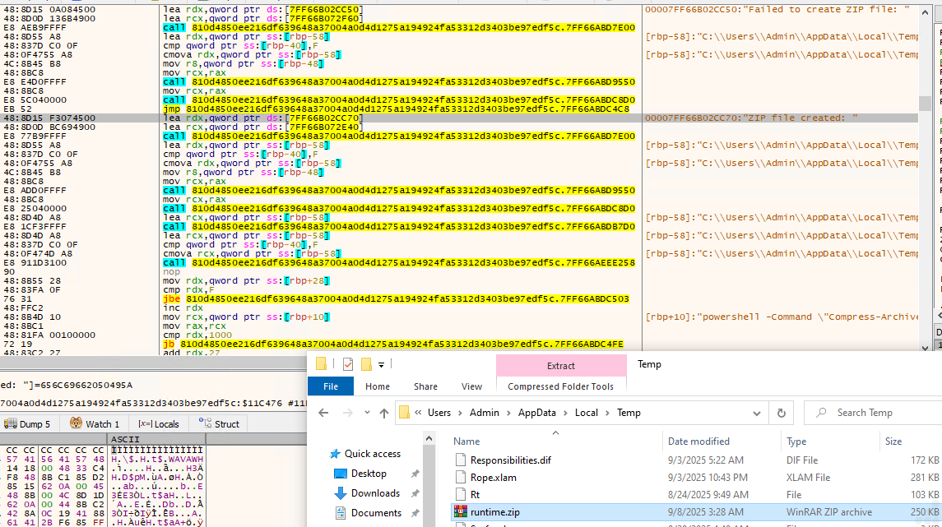Expand the address bar history dropdown
The image size is (942, 527).
(758, 413)
